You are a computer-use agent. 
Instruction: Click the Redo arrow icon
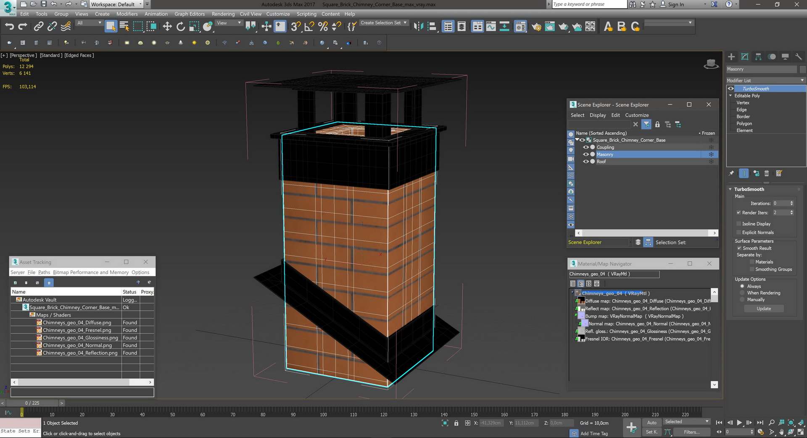(x=23, y=27)
